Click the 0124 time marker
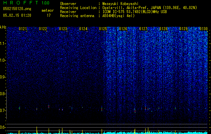The width and height of the screenshot is (211, 134). click(x=83, y=29)
